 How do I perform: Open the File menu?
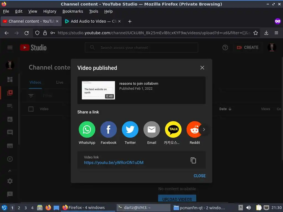pos(6,11)
